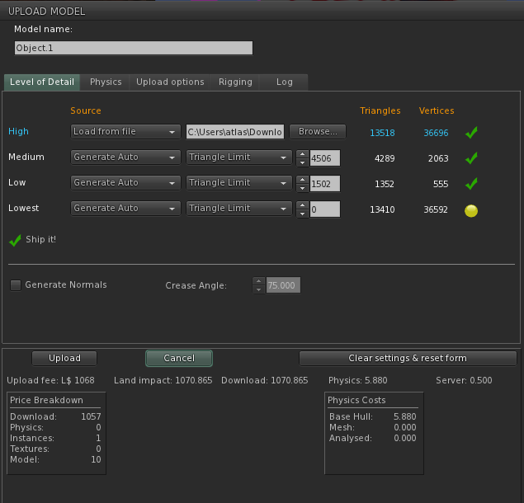Expand the Medium 'Generate Auto' source dropdown
This screenshot has width=524, height=503.
(125, 157)
